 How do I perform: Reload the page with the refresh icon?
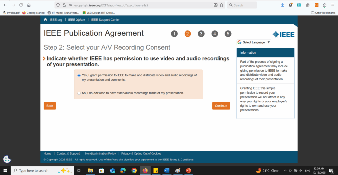point(21,5)
